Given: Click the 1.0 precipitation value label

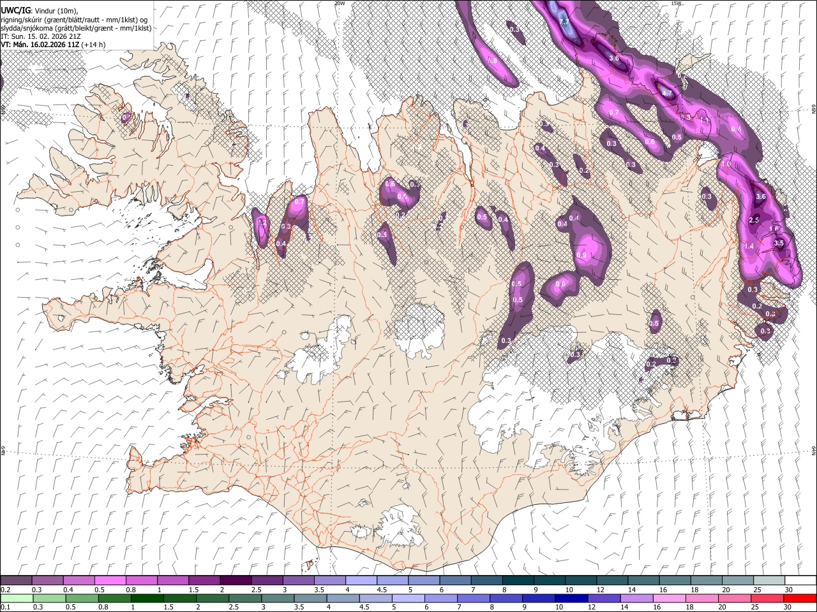Looking at the screenshot, I should point(726,164).
